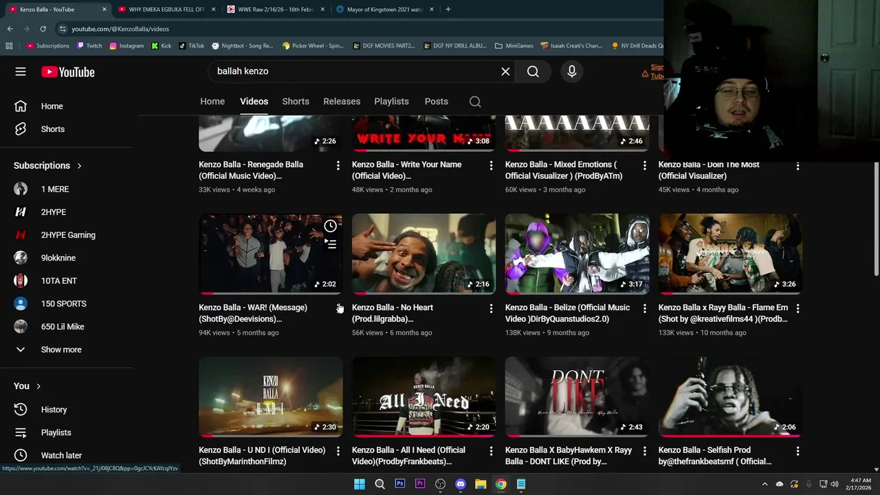Open the YouTube hamburger guide menu
The height and width of the screenshot is (495, 880).
tap(21, 71)
